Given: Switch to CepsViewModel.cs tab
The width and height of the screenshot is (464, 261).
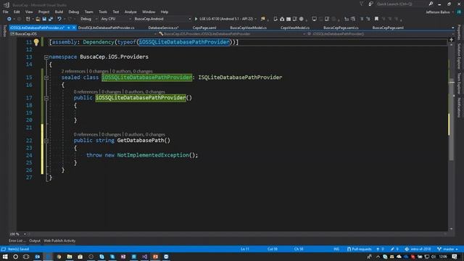Looking at the screenshot, I should click(x=295, y=28).
